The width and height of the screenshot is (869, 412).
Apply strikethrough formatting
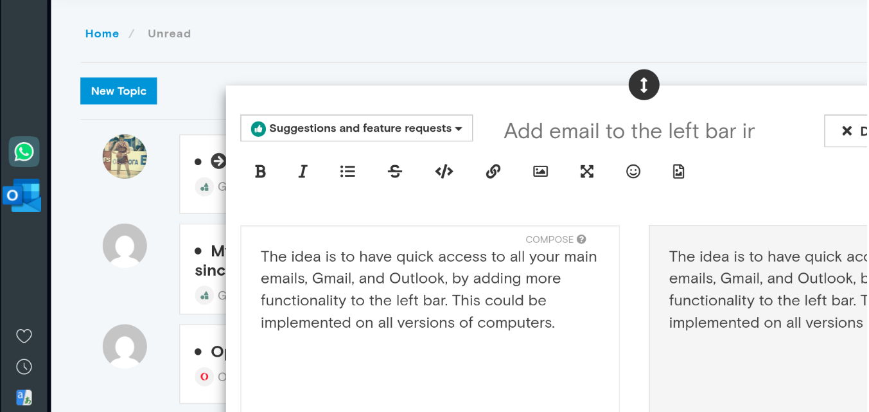click(x=395, y=172)
